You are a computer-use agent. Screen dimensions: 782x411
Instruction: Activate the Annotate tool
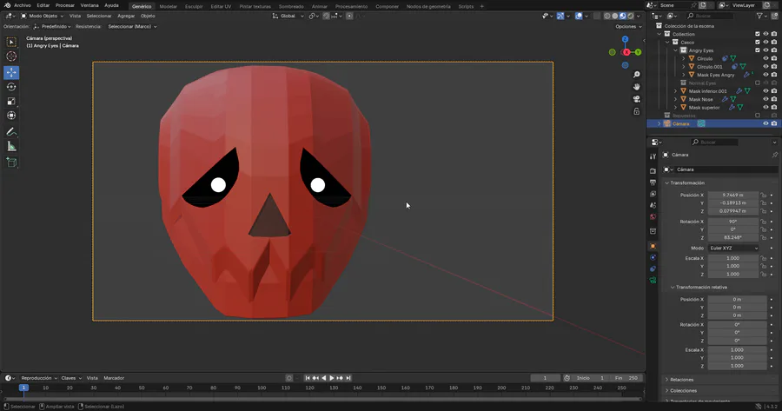[11, 132]
